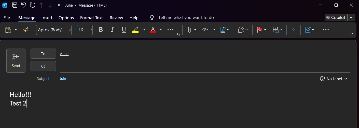This screenshot has width=359, height=128.
Task: Customize the Quick Access Toolbar
Action: [59, 5]
